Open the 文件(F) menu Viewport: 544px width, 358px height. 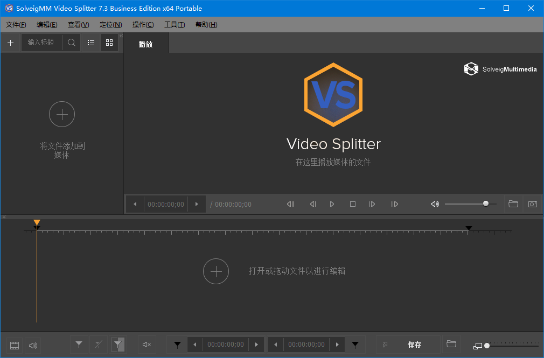point(16,25)
